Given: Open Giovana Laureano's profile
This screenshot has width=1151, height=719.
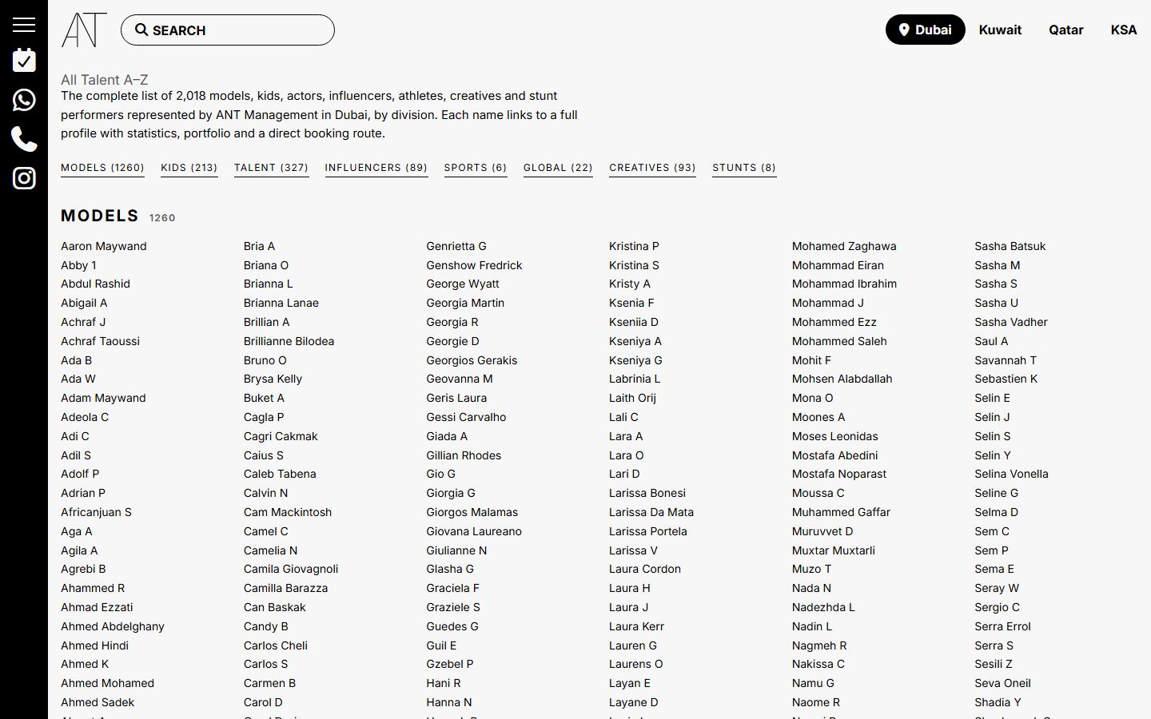Looking at the screenshot, I should pos(474,531).
